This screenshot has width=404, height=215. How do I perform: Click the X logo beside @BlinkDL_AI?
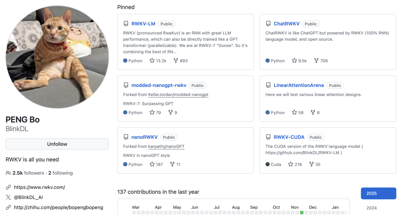pyautogui.click(x=8, y=197)
